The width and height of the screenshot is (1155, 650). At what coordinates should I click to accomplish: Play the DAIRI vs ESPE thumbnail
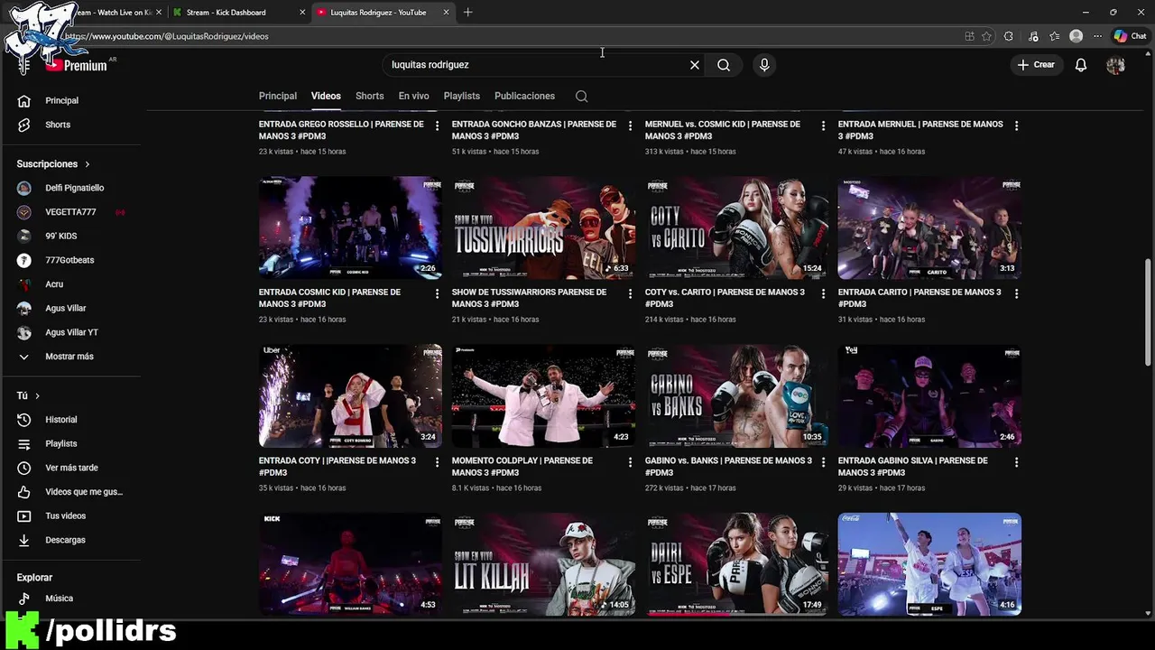click(x=736, y=564)
